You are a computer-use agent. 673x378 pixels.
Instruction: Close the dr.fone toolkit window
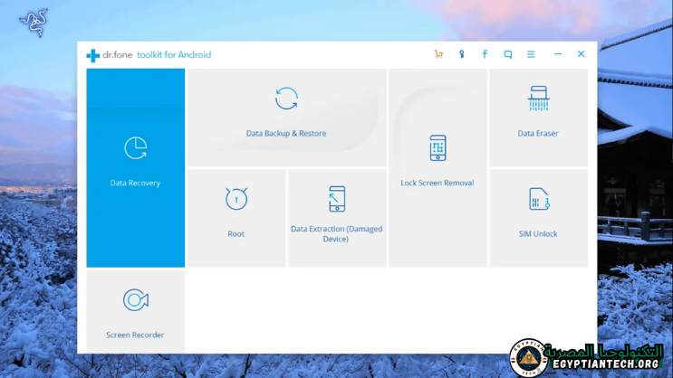click(582, 54)
